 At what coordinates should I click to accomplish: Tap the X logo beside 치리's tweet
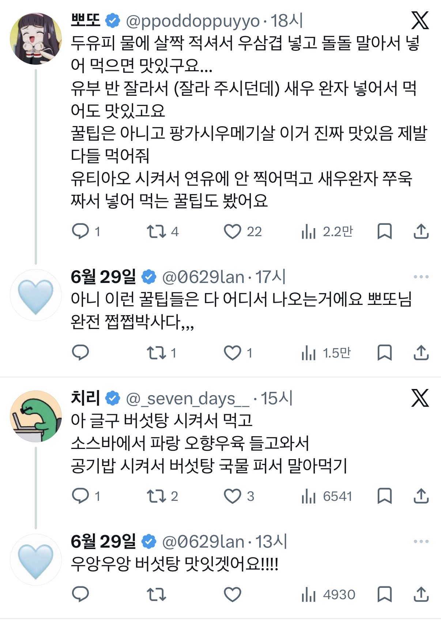[x=420, y=398]
